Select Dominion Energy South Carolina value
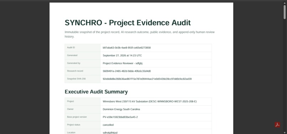The image size is (287, 134). point(121,109)
